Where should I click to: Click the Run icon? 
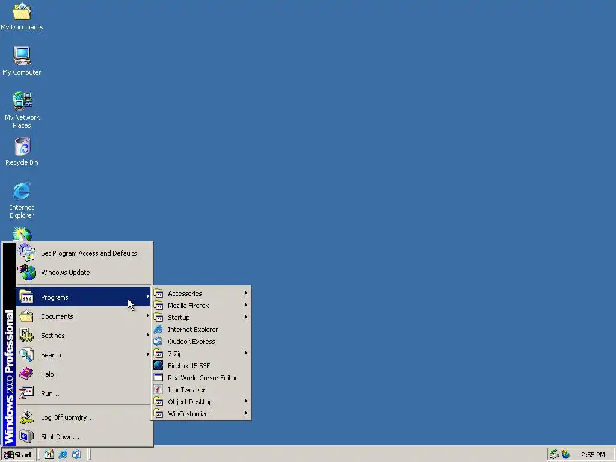(x=26, y=393)
